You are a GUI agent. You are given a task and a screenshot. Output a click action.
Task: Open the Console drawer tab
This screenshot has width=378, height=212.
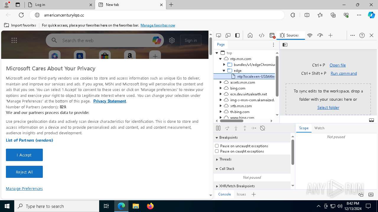pos(224,194)
